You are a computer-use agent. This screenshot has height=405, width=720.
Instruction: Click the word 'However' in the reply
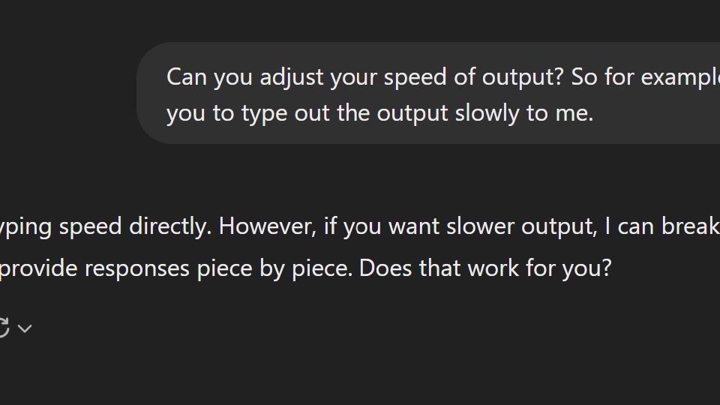268,226
